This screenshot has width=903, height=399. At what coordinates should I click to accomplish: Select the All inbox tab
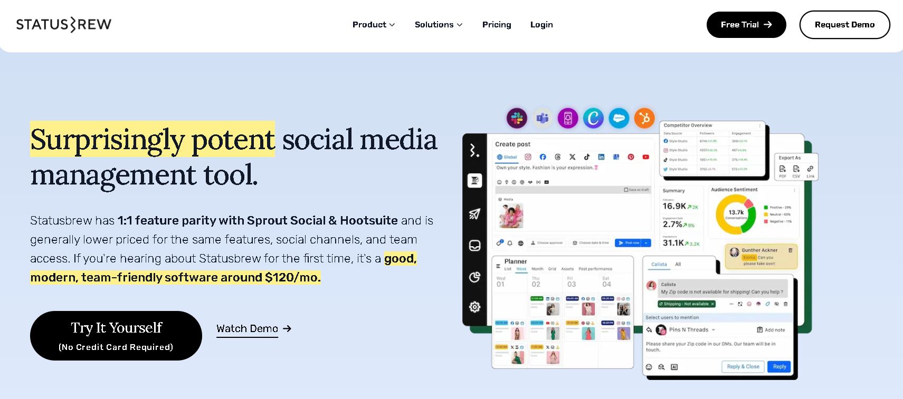pyautogui.click(x=678, y=265)
